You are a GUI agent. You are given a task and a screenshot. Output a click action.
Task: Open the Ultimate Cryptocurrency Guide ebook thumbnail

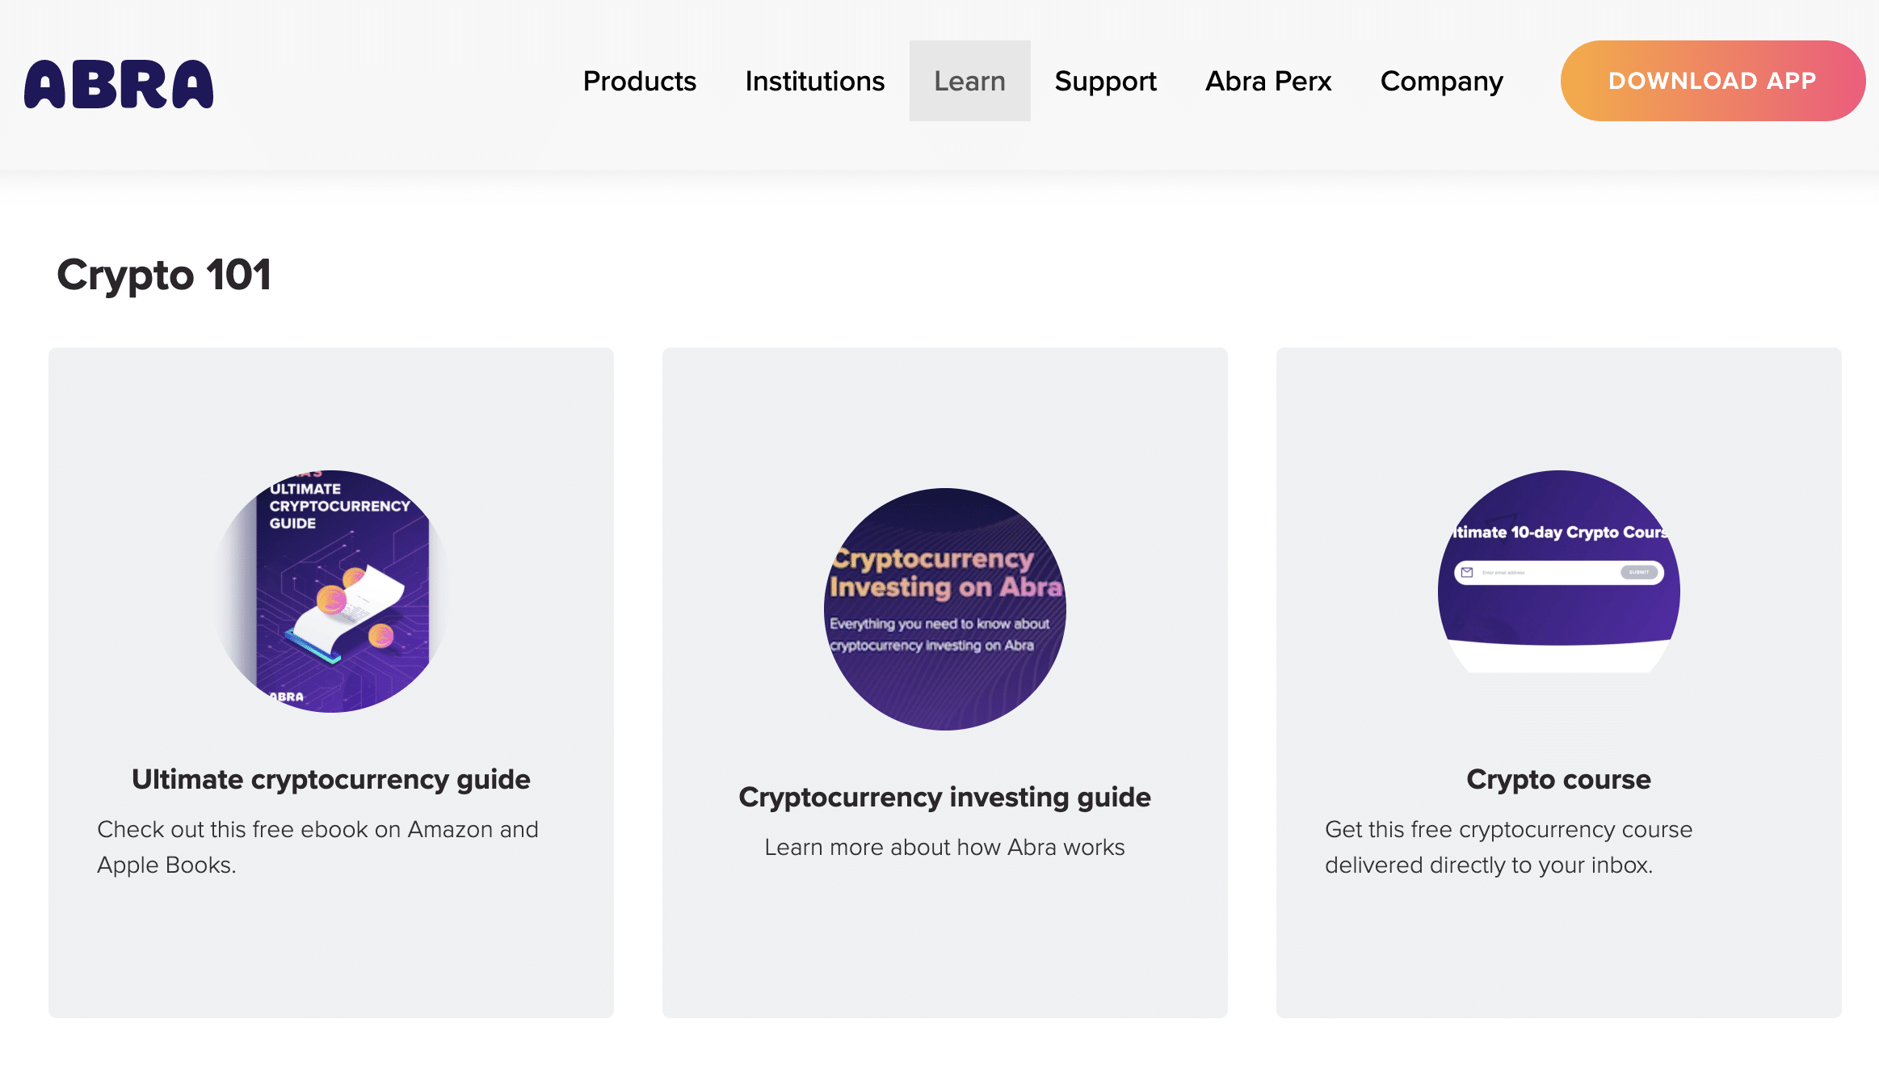click(x=331, y=592)
